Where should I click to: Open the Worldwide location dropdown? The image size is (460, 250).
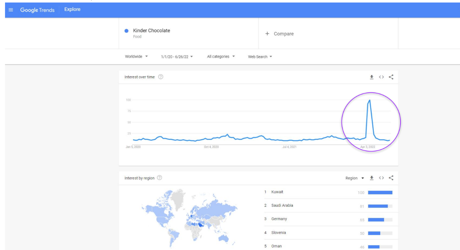[x=137, y=57]
